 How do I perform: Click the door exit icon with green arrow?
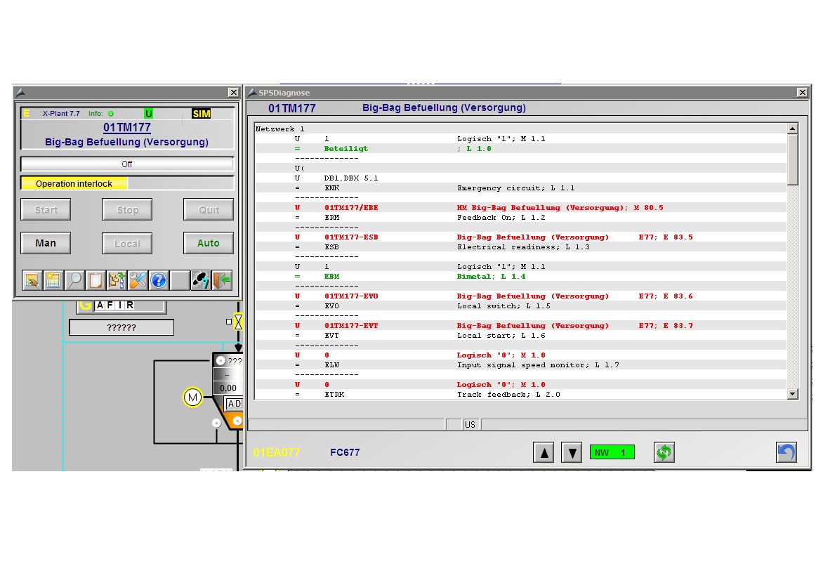222,280
